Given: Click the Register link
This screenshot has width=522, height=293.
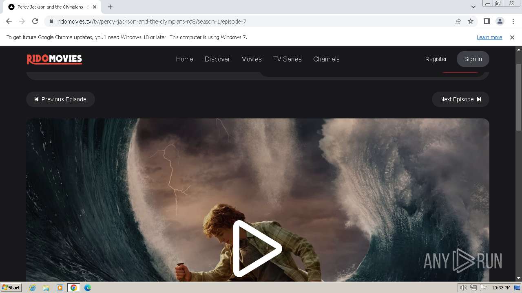Looking at the screenshot, I should 436,59.
